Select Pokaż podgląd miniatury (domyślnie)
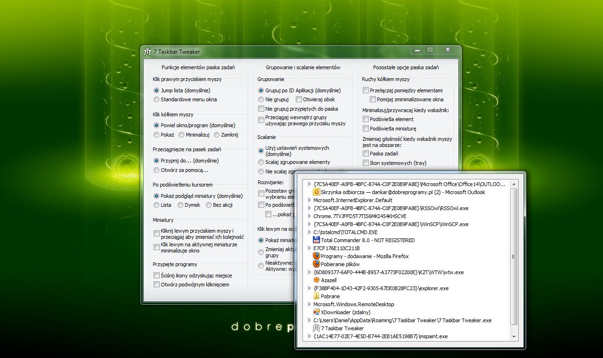This screenshot has height=358, width=603. pyautogui.click(x=156, y=196)
